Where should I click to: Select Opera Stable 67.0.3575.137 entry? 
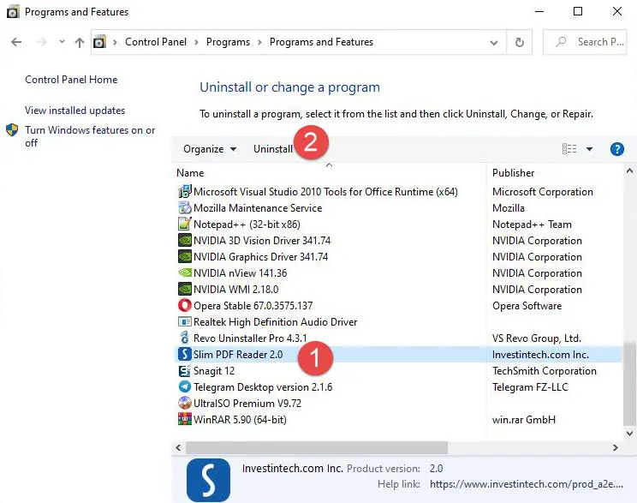(253, 305)
